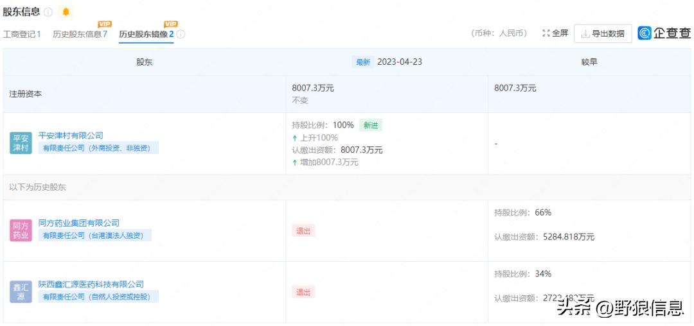Click the 新进 green badge
Viewport: 694px width, 326px height.
[371, 125]
